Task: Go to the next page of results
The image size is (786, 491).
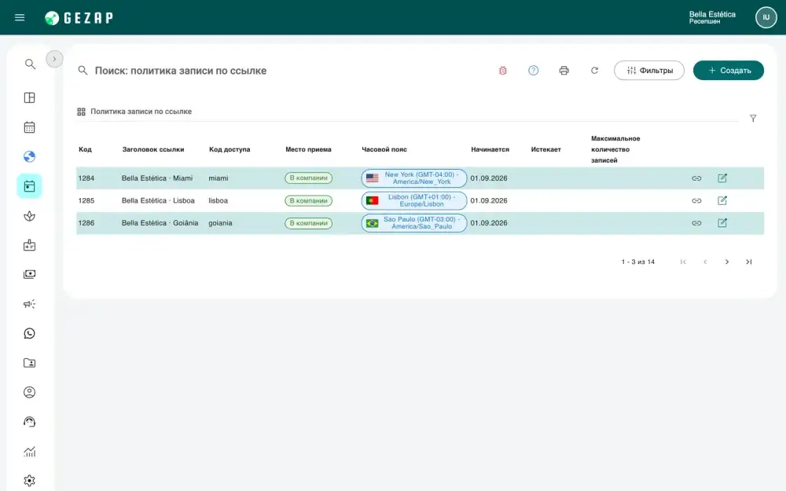Action: tap(727, 262)
